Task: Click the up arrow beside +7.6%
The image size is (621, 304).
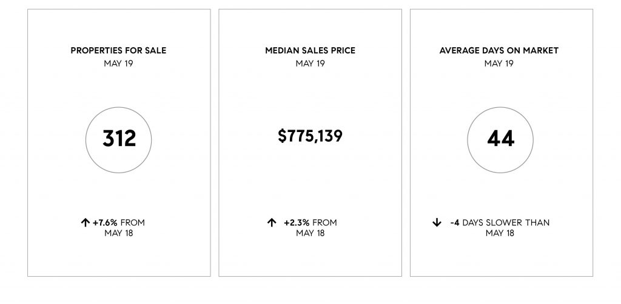Action: [85, 223]
